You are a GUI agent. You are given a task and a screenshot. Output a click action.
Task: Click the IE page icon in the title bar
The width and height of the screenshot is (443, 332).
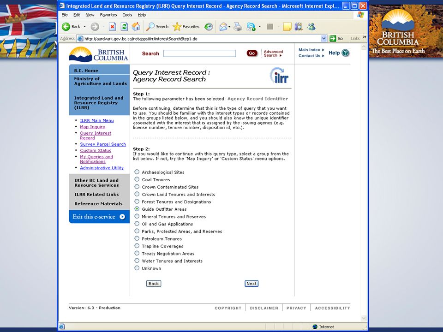62,6
